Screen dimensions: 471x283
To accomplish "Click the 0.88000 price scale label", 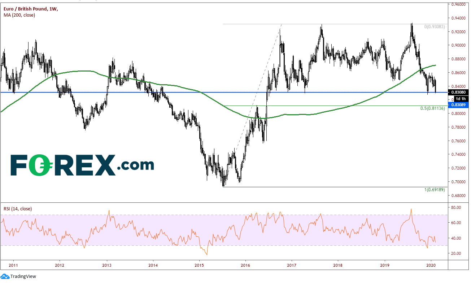I will pos(459,59).
